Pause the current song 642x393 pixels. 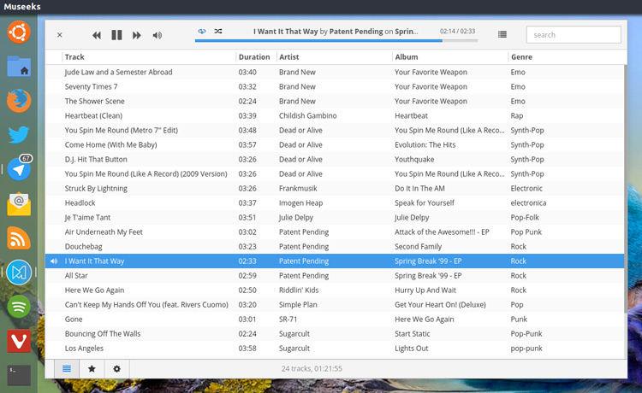(116, 35)
